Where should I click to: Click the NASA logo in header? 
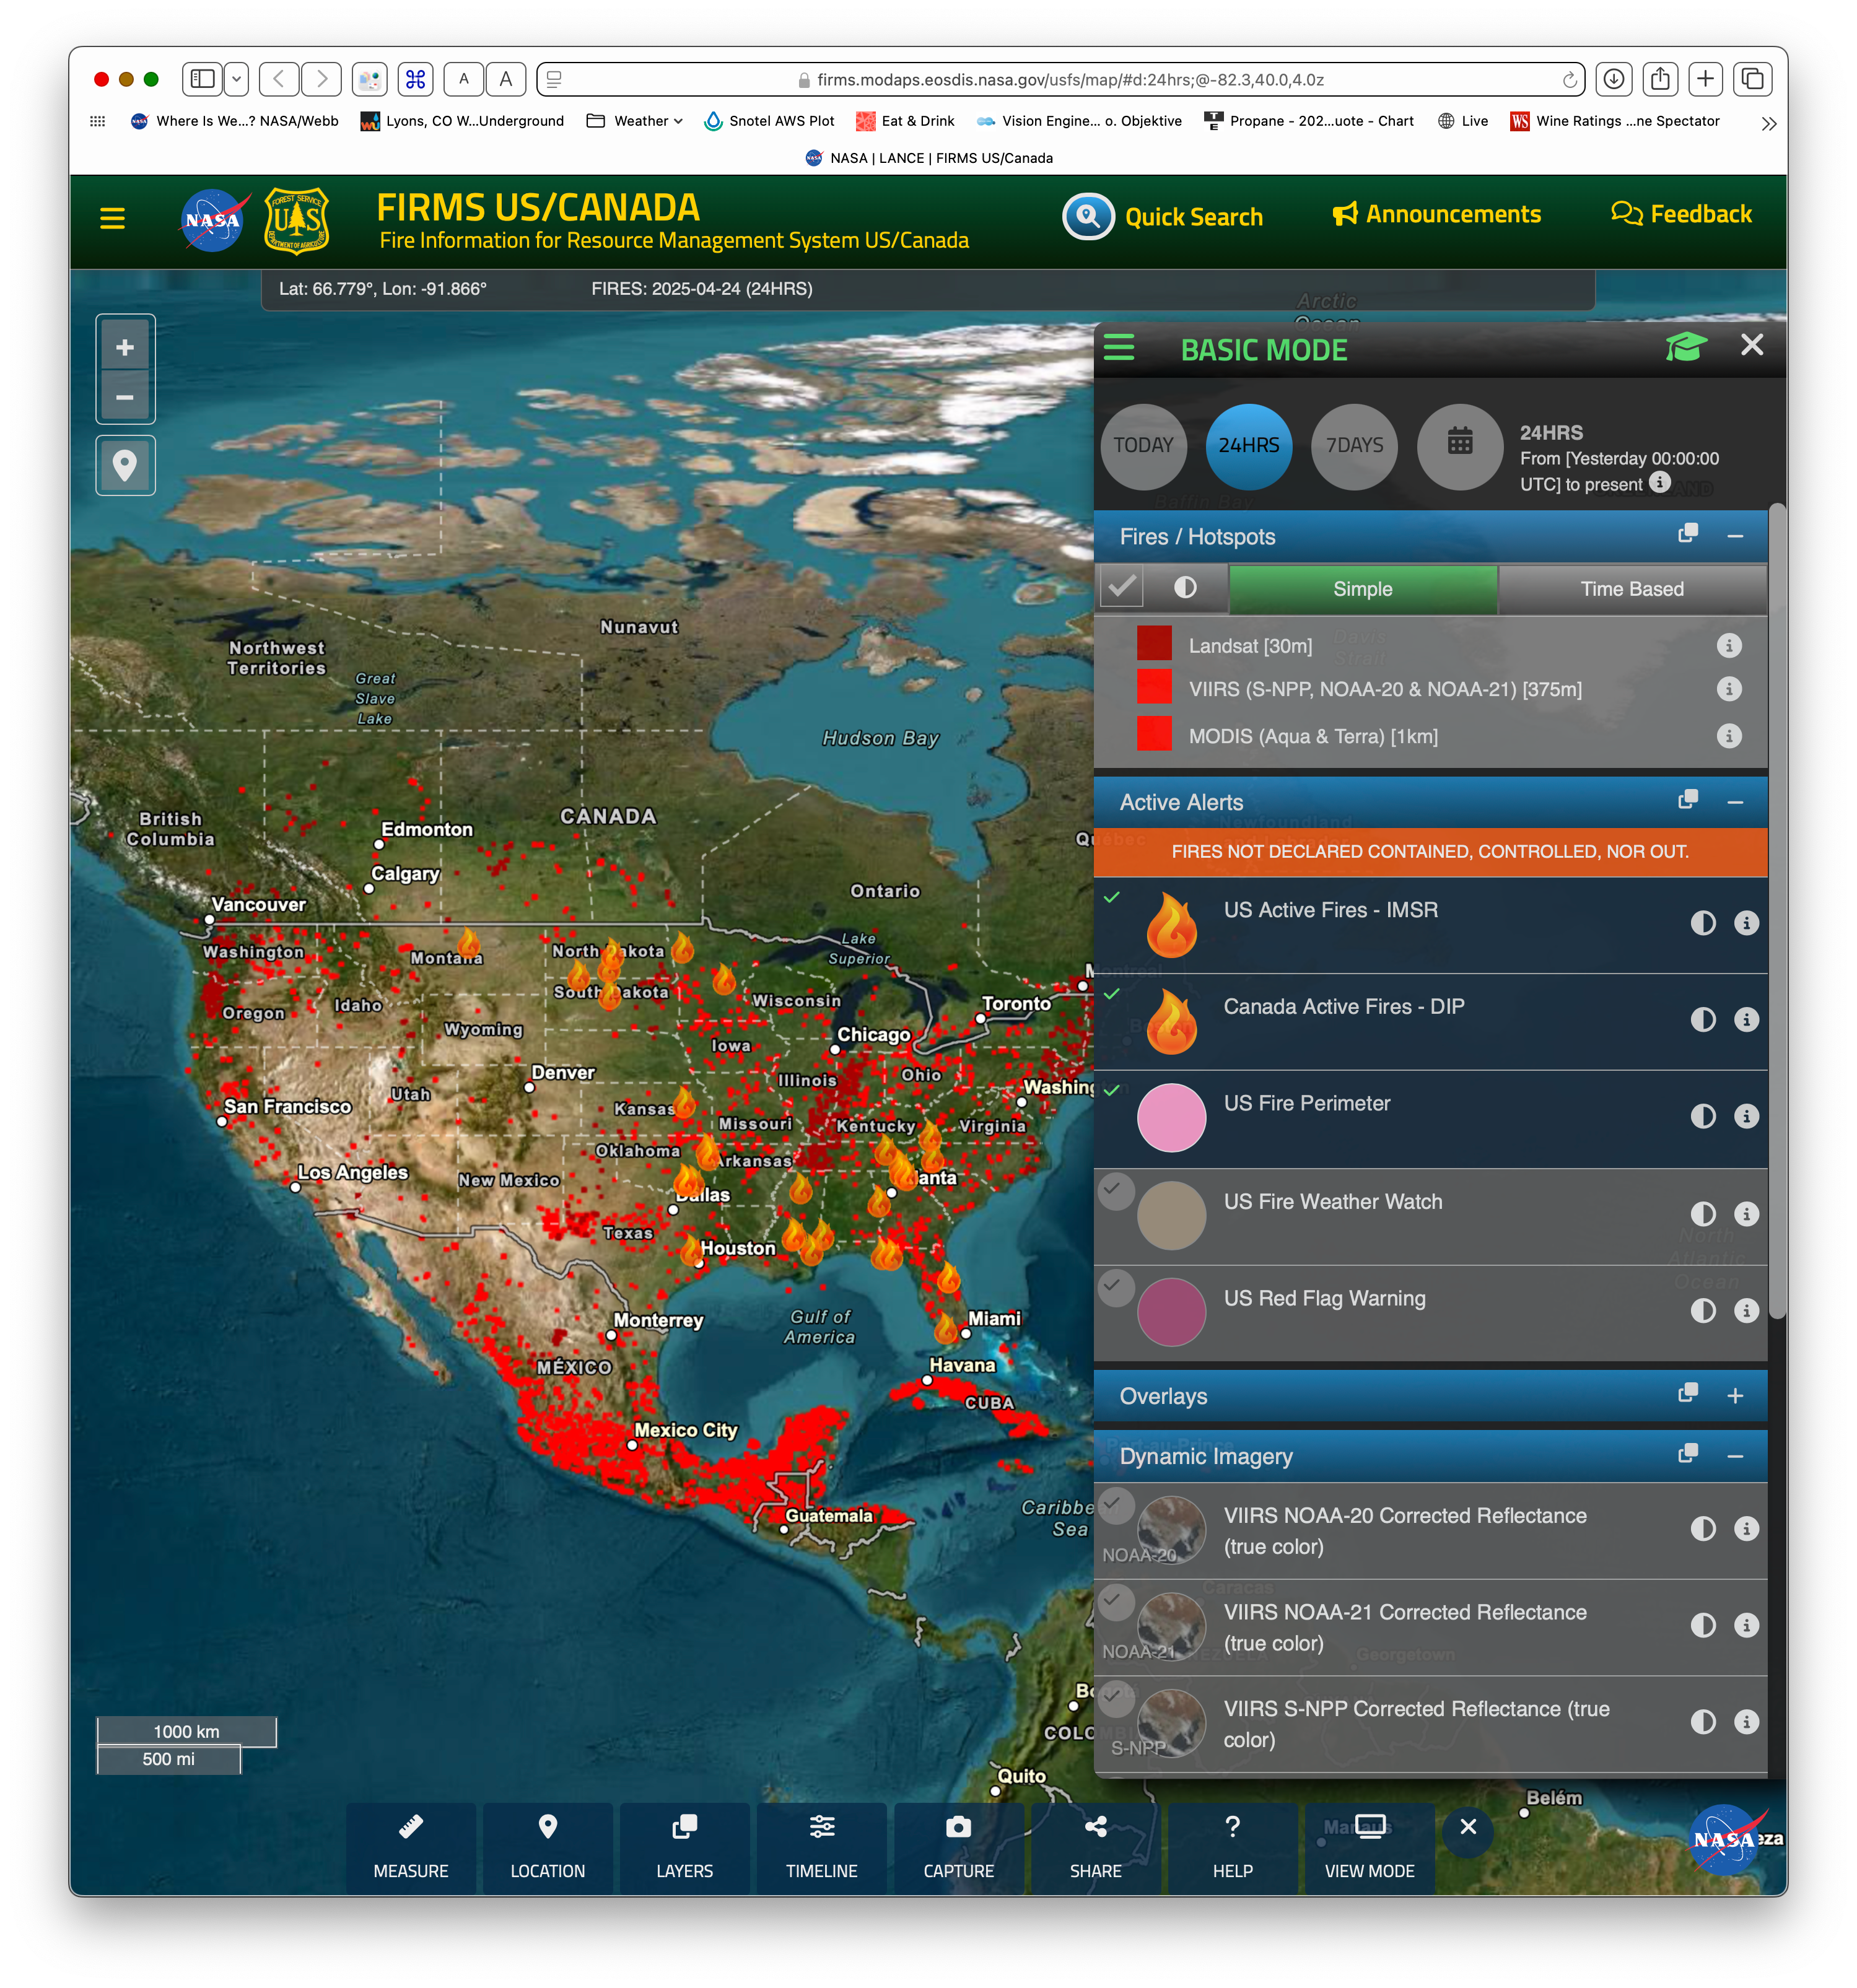tap(212, 220)
